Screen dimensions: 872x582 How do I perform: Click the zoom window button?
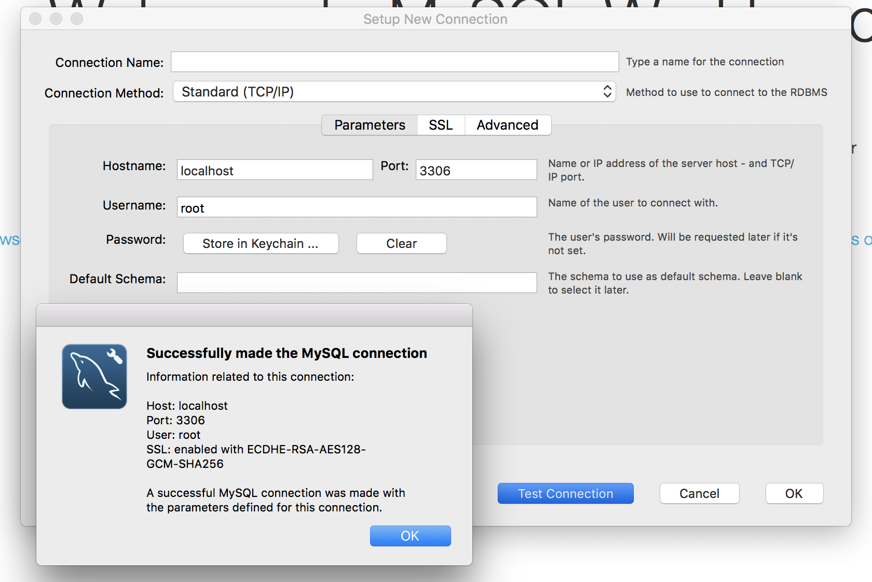pos(77,19)
